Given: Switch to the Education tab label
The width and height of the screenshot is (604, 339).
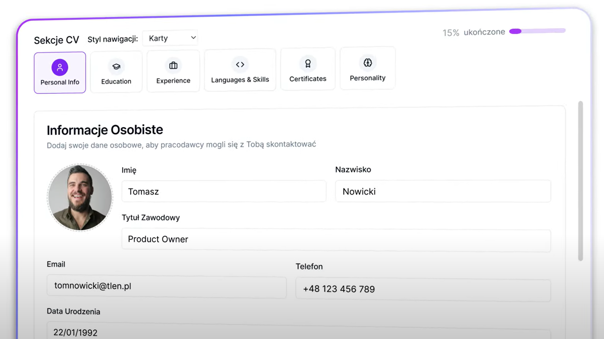Looking at the screenshot, I should pos(116,81).
